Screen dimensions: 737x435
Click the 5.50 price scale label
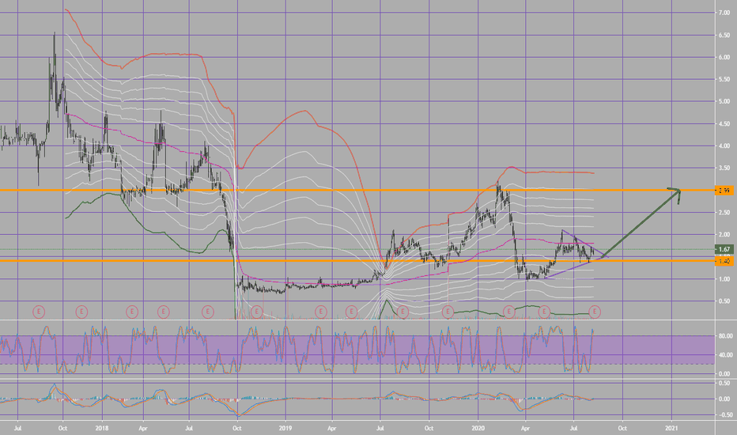click(x=724, y=79)
